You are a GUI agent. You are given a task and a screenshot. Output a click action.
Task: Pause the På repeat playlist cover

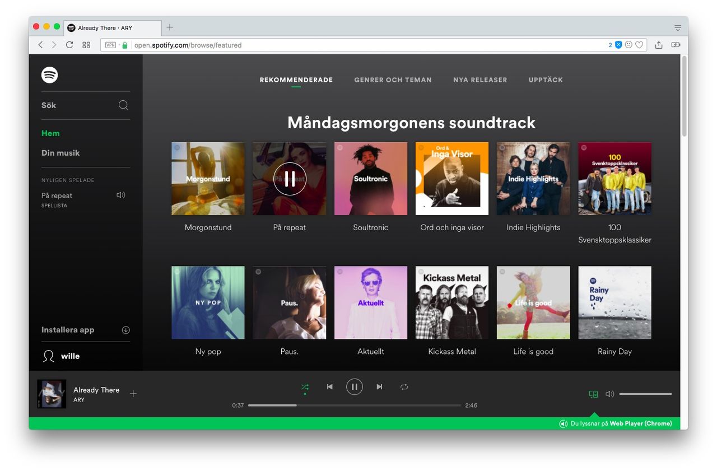click(x=290, y=179)
